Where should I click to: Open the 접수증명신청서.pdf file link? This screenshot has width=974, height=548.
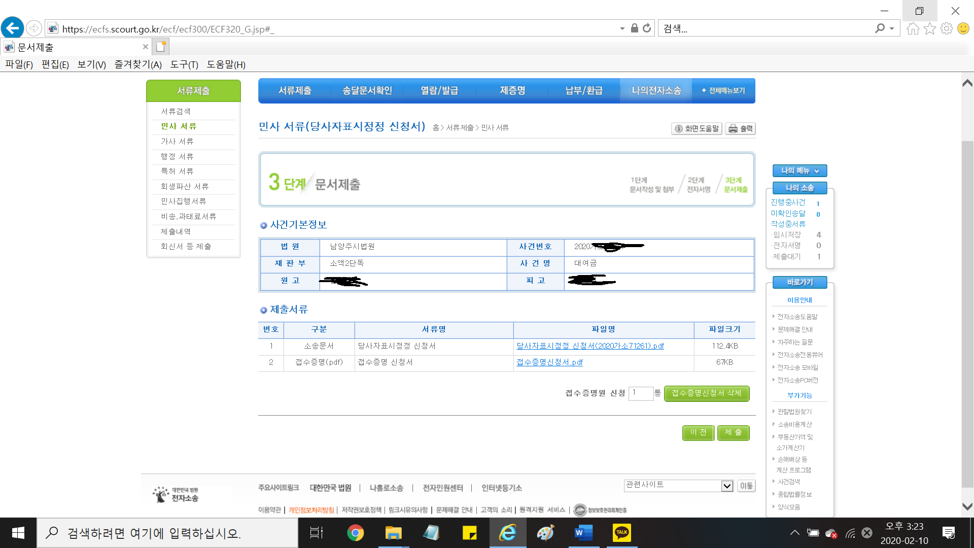coord(549,362)
